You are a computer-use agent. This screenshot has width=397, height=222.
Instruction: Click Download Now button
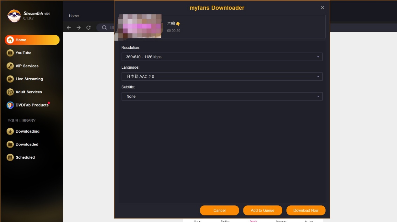pos(306,210)
